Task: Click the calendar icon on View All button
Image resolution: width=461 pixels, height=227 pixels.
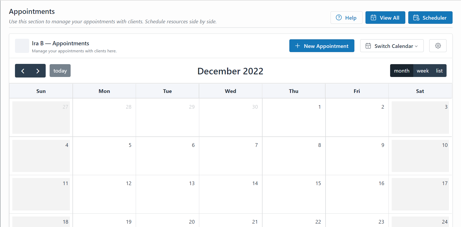Action: [x=374, y=17]
